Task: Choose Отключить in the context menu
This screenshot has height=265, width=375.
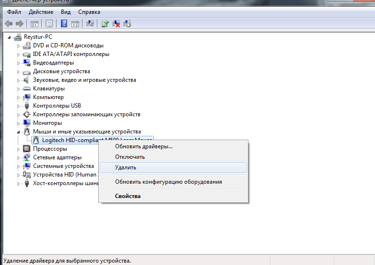Action: 173,157
